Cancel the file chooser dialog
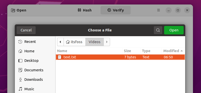Image resolution: width=201 pixels, height=93 pixels. 26,30
